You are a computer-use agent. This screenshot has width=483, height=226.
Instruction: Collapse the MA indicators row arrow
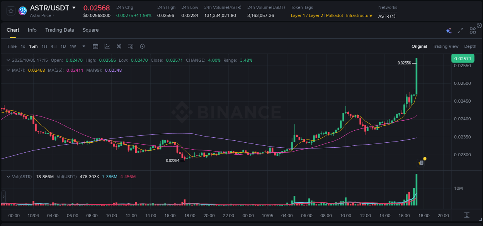point(8,70)
